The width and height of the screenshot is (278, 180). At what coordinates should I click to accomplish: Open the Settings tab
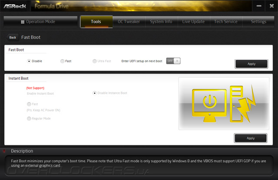(258, 22)
